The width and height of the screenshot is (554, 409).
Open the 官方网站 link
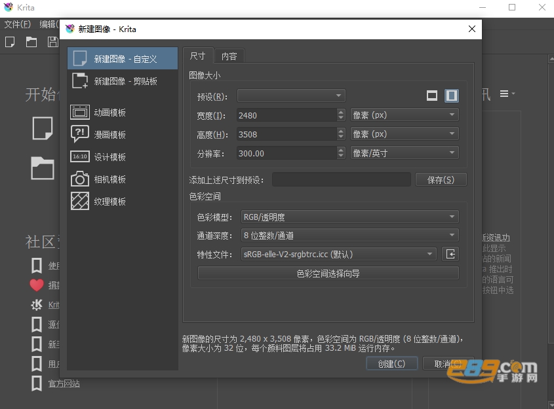coord(64,383)
